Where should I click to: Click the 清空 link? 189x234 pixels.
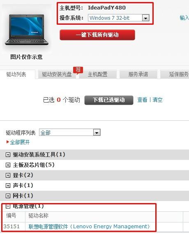157,100
